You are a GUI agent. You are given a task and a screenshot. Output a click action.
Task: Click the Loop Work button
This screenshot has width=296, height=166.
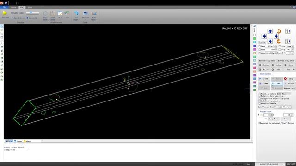[x=273, y=119]
